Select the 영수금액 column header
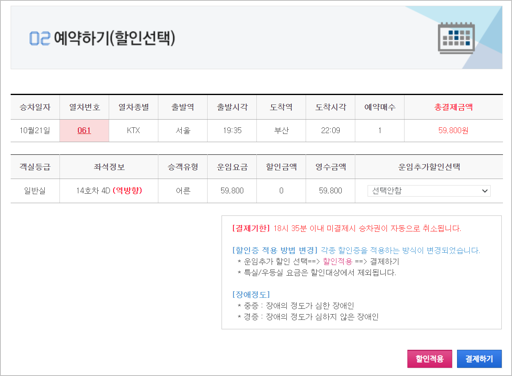Viewport: 512px width, 376px height. click(331, 167)
